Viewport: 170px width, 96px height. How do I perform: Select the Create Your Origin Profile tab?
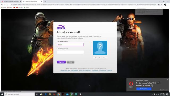click(32, 2)
